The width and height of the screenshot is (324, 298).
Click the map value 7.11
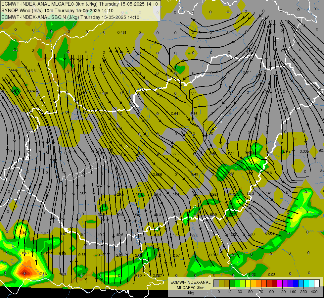[x=193, y=93]
